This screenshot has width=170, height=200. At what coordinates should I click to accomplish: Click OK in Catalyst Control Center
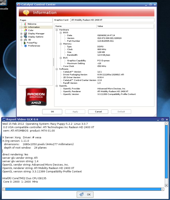52,112
